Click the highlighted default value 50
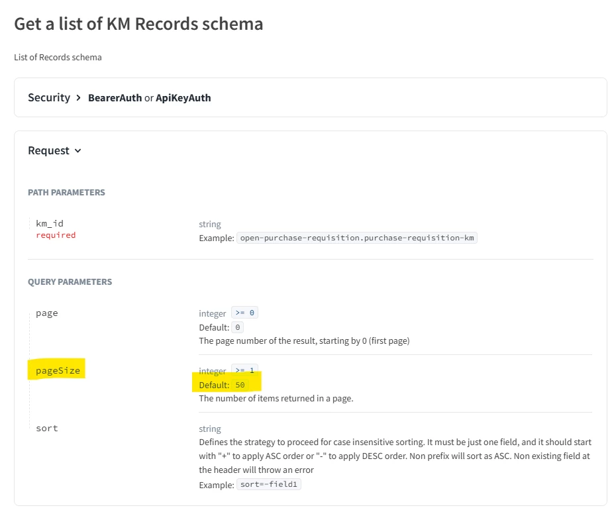The width and height of the screenshot is (614, 512). (x=240, y=385)
